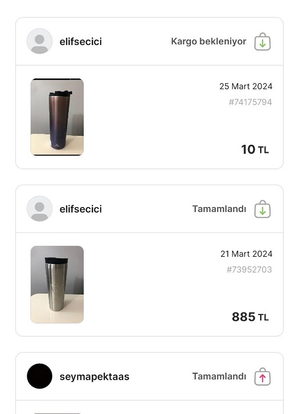Open the avatar on the 21 Mart elifsecici order

tap(39, 209)
